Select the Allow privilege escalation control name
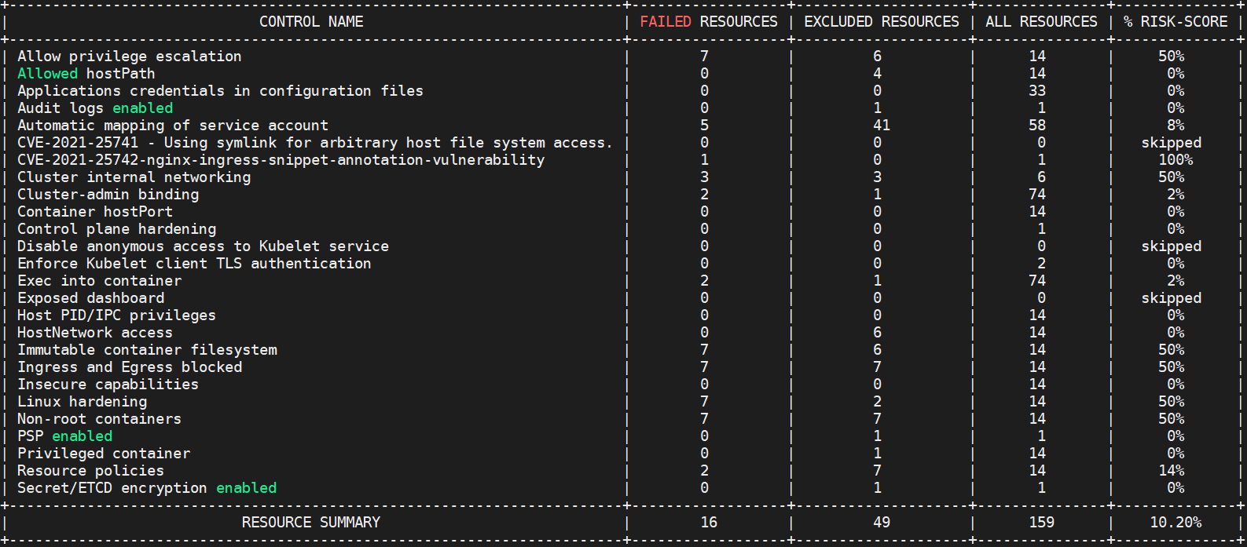 tap(130, 57)
